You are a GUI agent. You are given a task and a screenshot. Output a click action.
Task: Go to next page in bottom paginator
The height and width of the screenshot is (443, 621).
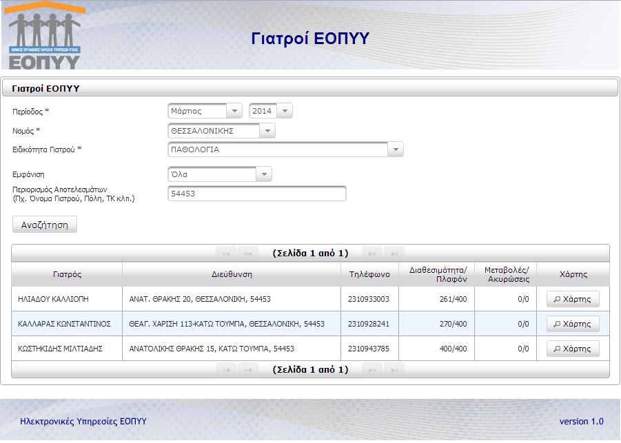[x=372, y=370]
